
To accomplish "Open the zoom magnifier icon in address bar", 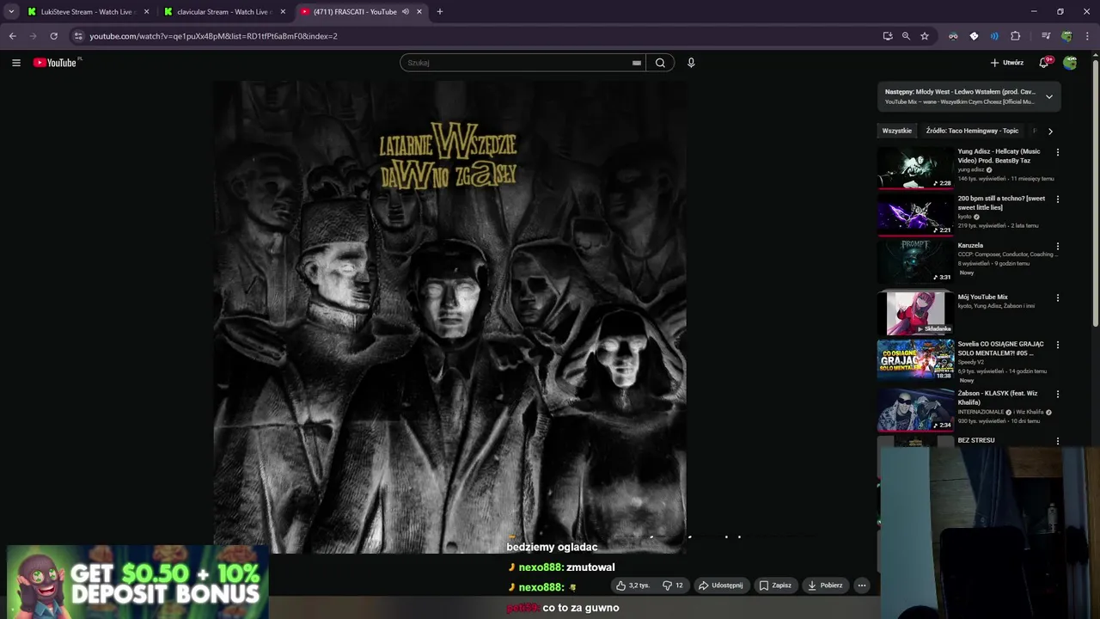I will (906, 36).
